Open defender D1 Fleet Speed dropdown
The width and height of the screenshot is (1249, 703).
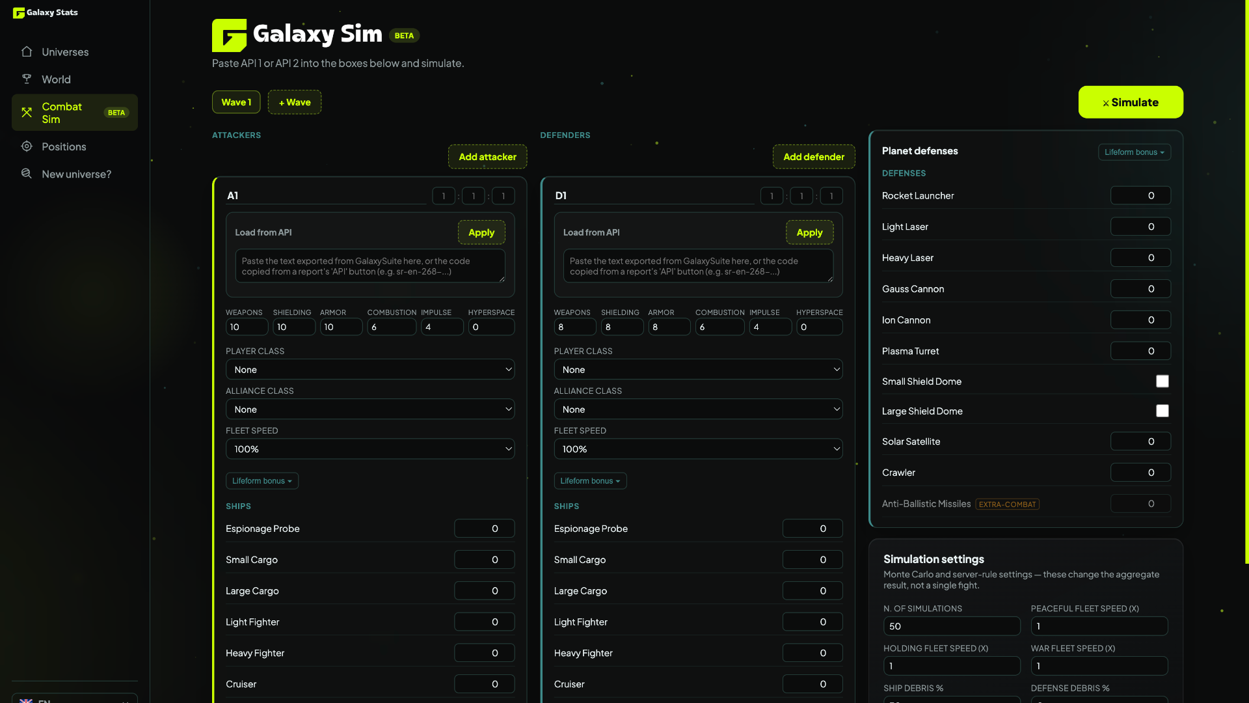[698, 449]
